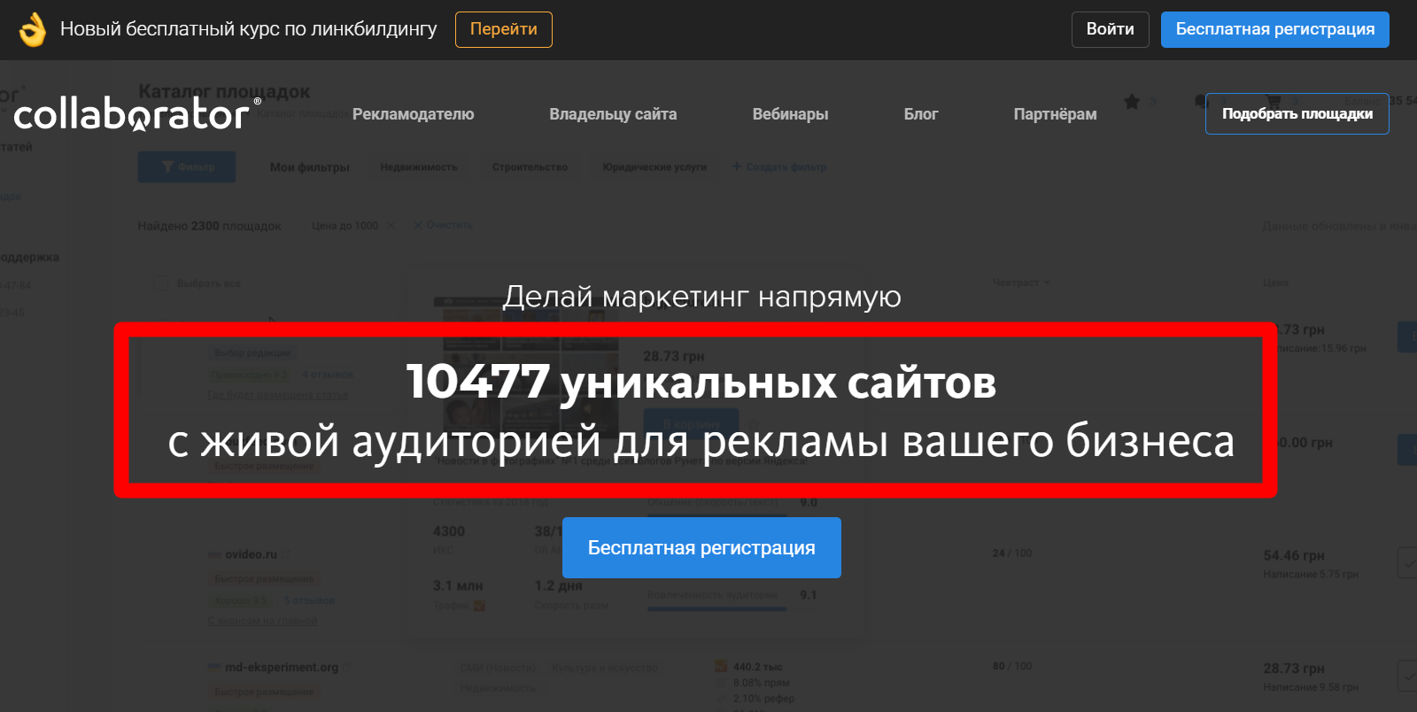The height and width of the screenshot is (712, 1417).
Task: Remove the Цена до 1000 filter tag
Action: click(x=391, y=226)
